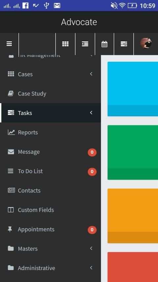Tap the Appointments pin icon

click(x=10, y=229)
